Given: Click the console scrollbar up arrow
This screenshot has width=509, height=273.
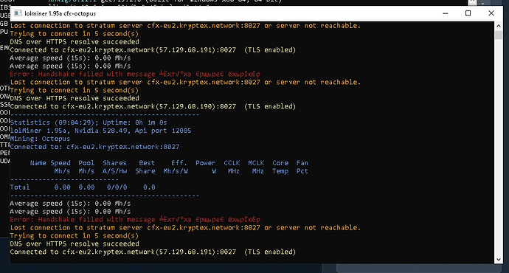Looking at the screenshot, I should (x=499, y=25).
